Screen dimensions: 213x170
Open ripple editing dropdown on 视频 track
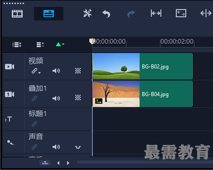click(39, 73)
